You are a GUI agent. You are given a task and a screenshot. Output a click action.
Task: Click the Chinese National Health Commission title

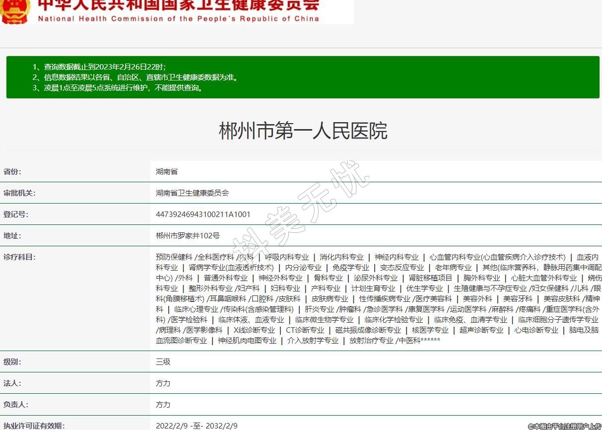click(x=179, y=5)
